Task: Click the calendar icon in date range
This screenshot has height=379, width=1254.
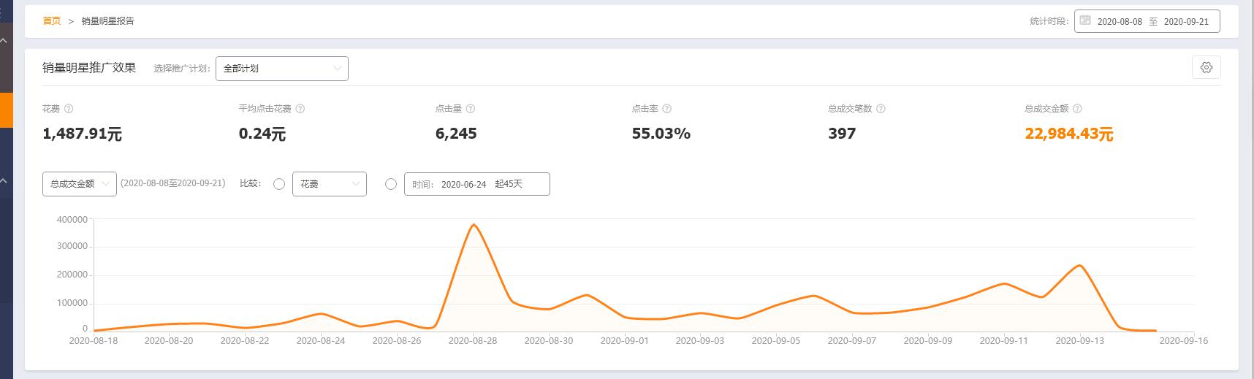Action: pyautogui.click(x=1085, y=20)
